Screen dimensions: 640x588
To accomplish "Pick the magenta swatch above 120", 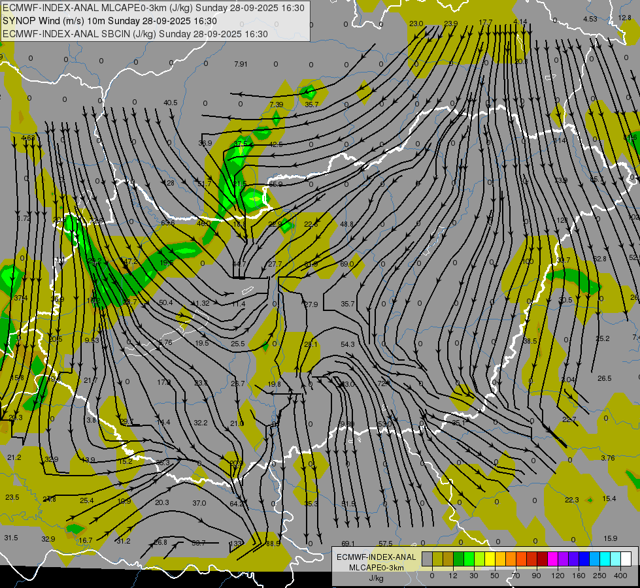I will click(552, 559).
